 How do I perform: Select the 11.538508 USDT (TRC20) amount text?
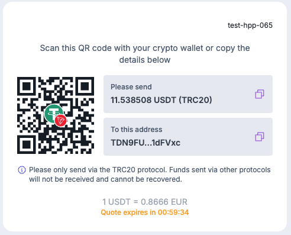point(161,100)
